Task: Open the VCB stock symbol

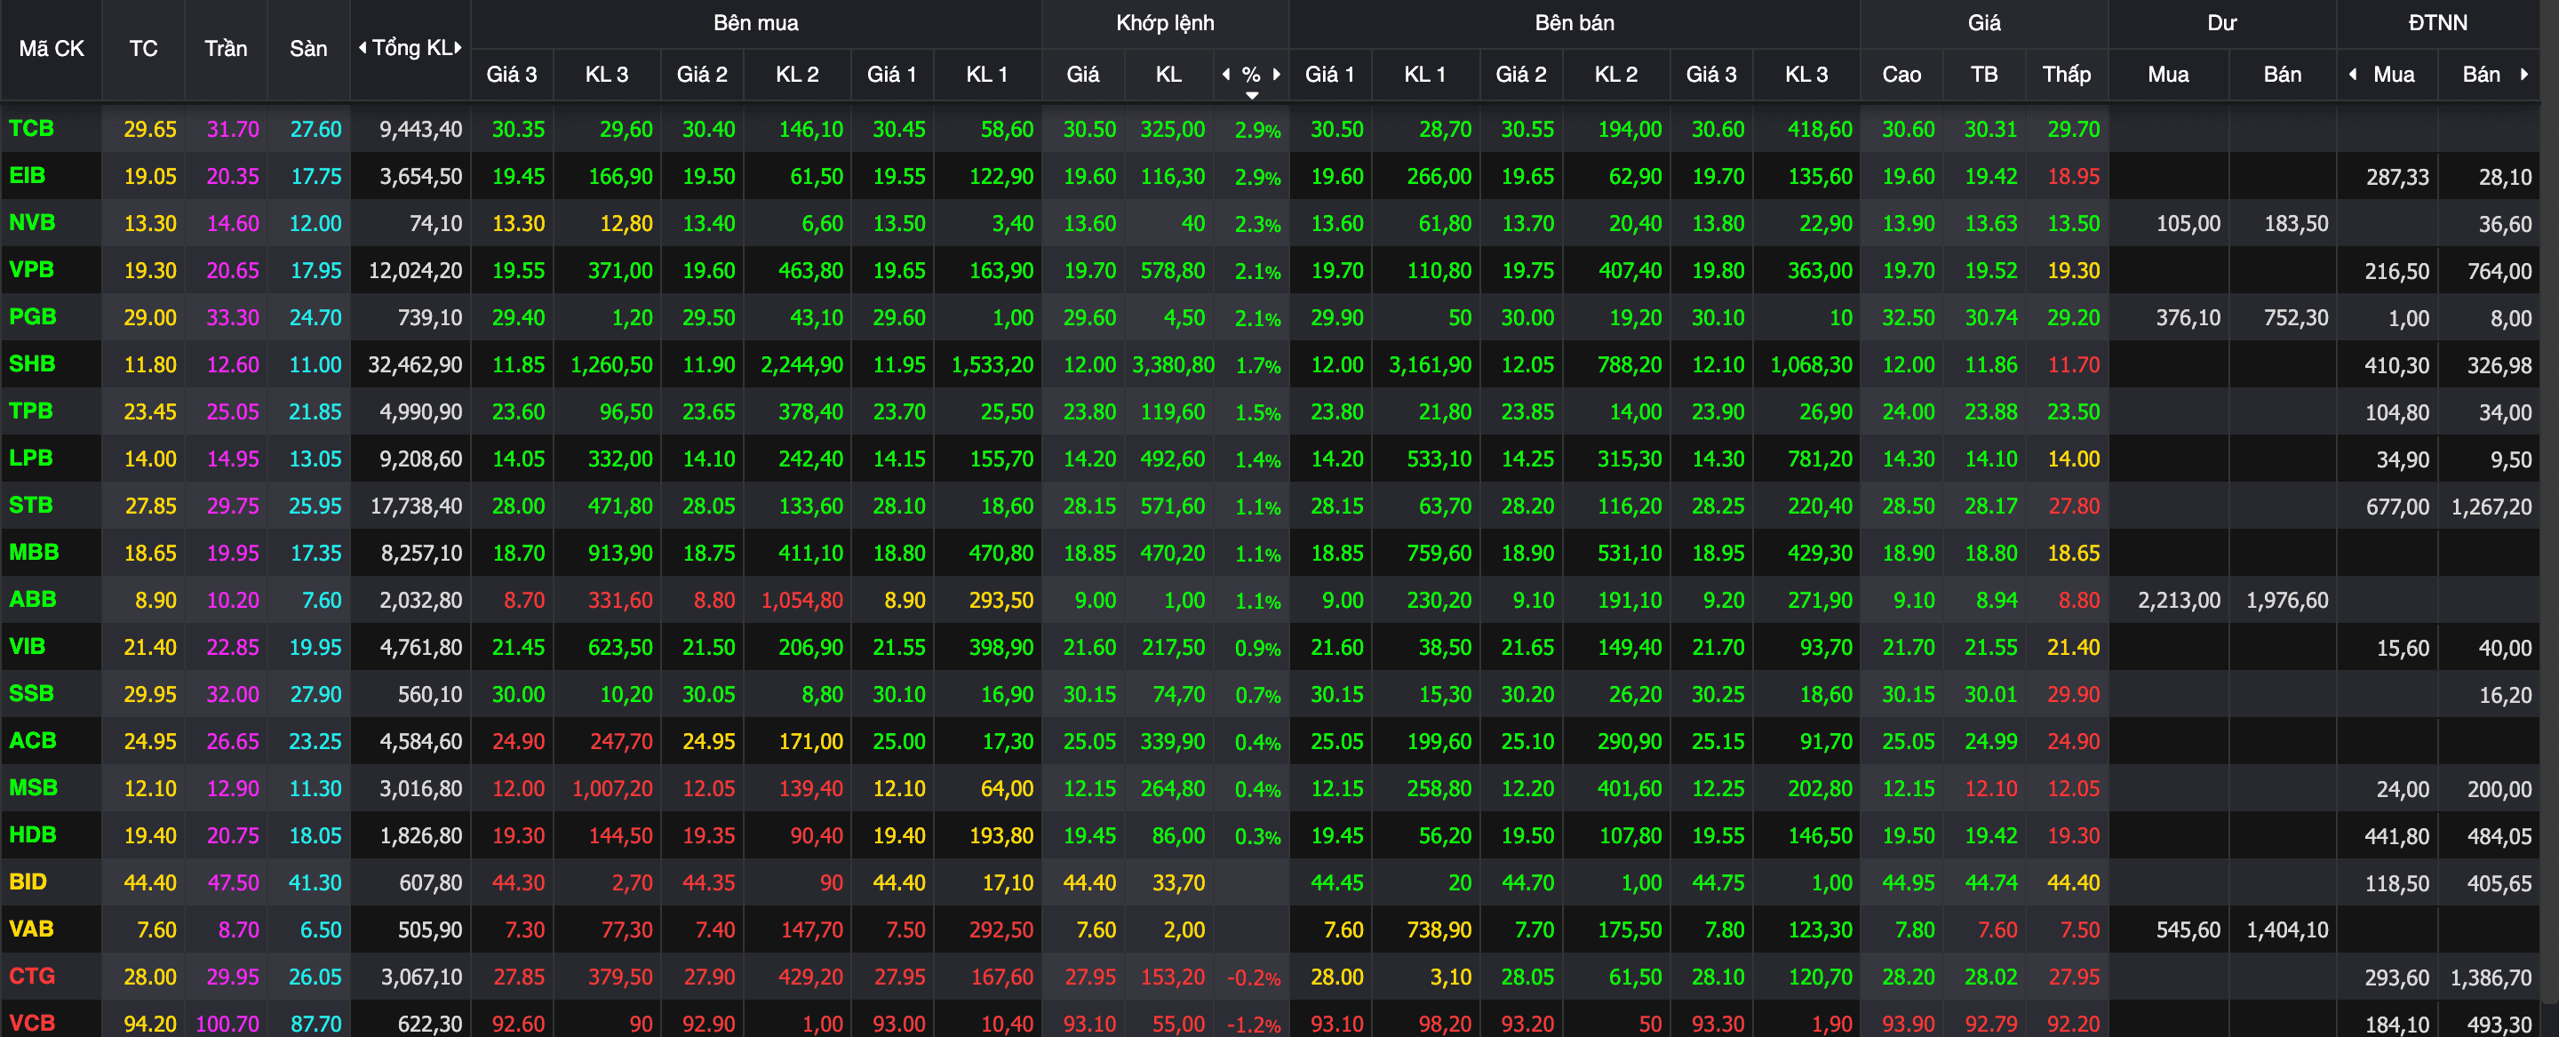Action: [32, 1023]
